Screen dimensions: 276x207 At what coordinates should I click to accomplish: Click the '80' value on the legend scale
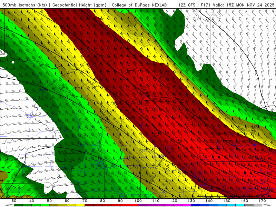point(102,201)
